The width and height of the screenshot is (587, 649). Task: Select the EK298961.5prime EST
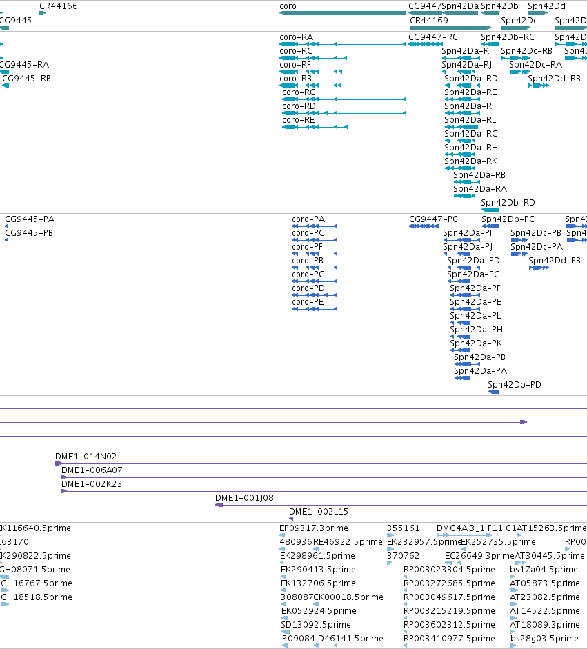pos(282,563)
